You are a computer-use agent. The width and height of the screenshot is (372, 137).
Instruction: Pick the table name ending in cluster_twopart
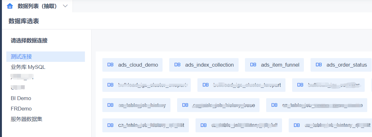click(247, 85)
